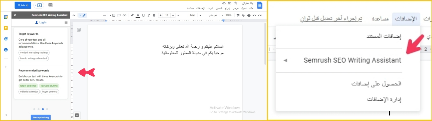Go to the first carousel dot
432x121 pixels.
(34, 109)
